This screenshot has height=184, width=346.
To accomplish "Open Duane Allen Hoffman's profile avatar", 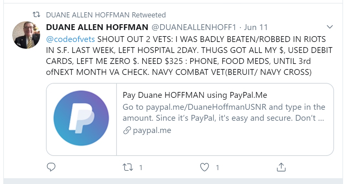I will coord(26,35).
